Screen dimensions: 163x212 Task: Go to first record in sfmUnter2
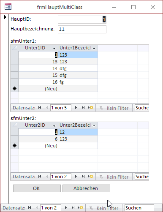[40, 177]
